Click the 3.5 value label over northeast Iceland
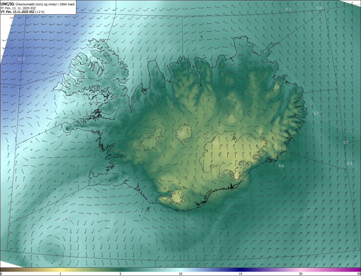The height and width of the screenshot is (276, 361). coord(277,87)
